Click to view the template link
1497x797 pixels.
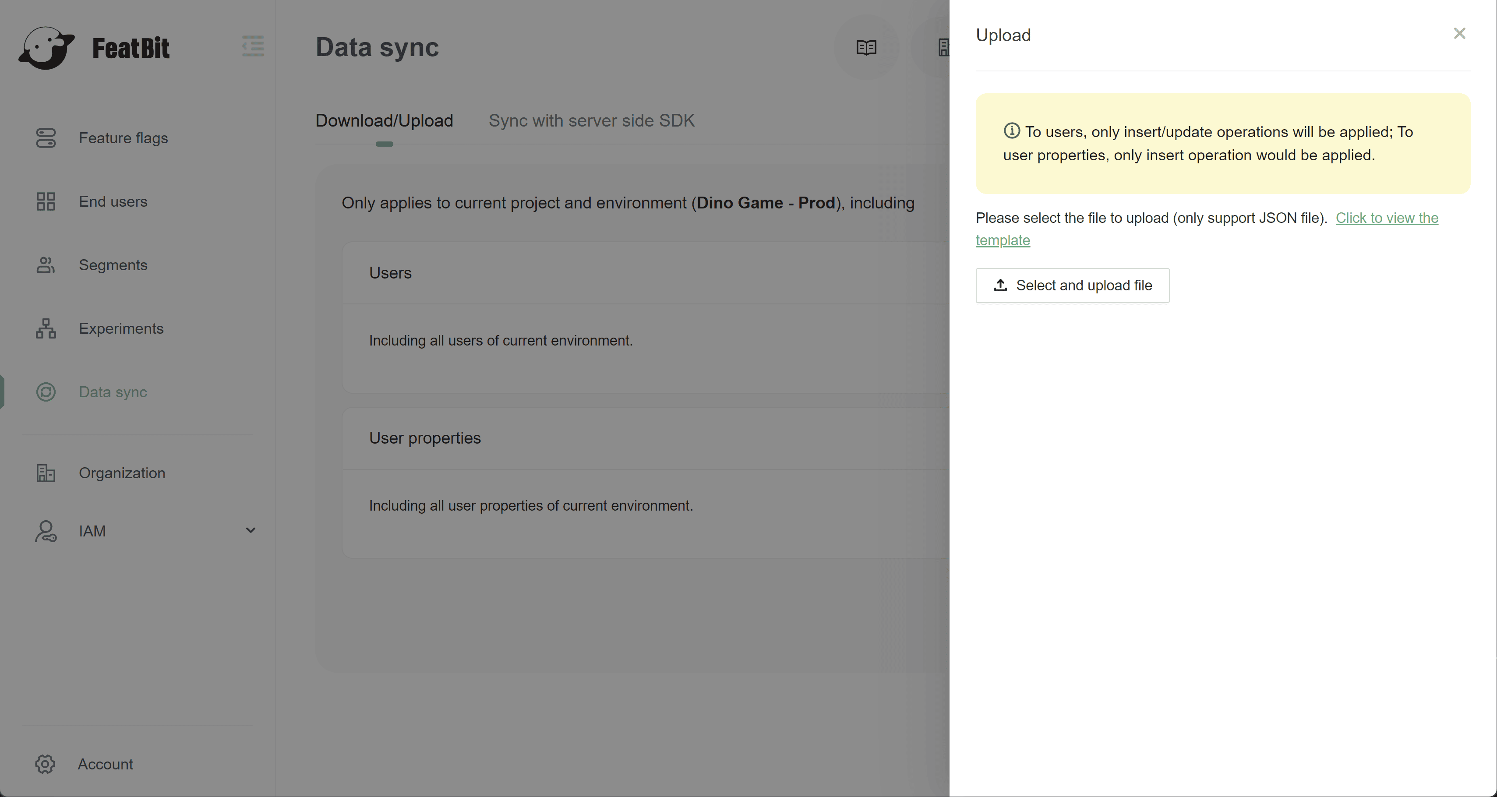click(x=1387, y=218)
